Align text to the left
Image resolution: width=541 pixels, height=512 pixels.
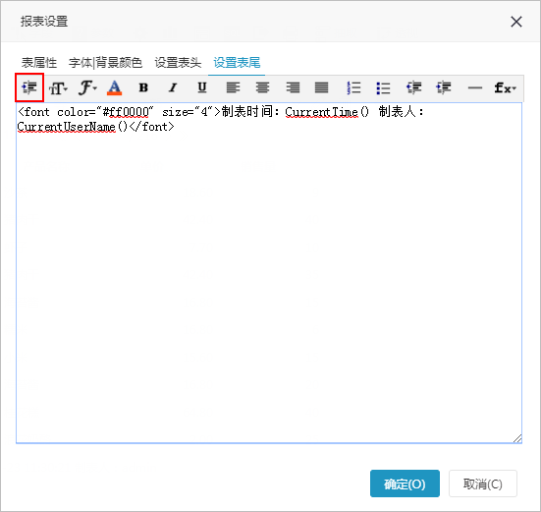(x=233, y=87)
